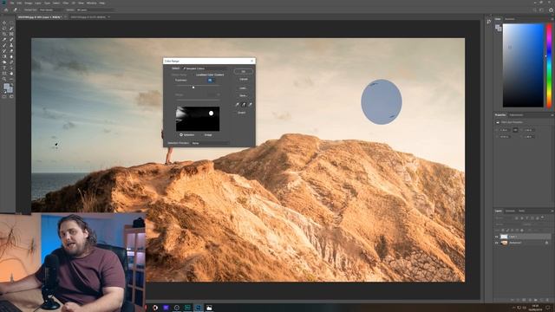Viewport: 555px width, 312px height.
Task: Click Save button in Color Range
Action: click(x=243, y=95)
